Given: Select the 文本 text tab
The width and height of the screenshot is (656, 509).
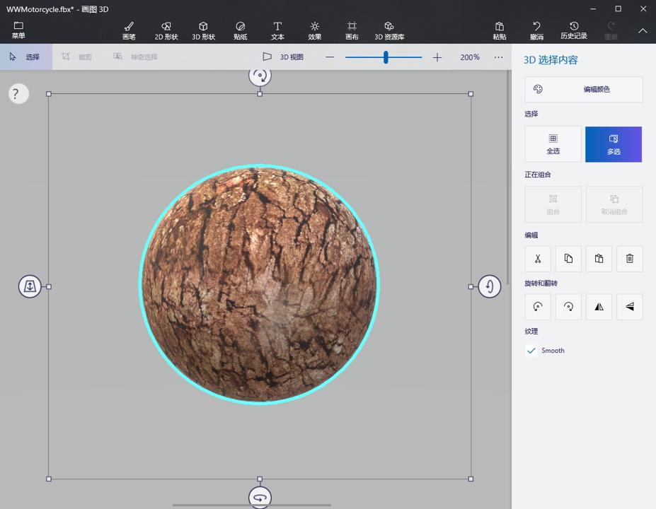Looking at the screenshot, I should click(x=277, y=30).
